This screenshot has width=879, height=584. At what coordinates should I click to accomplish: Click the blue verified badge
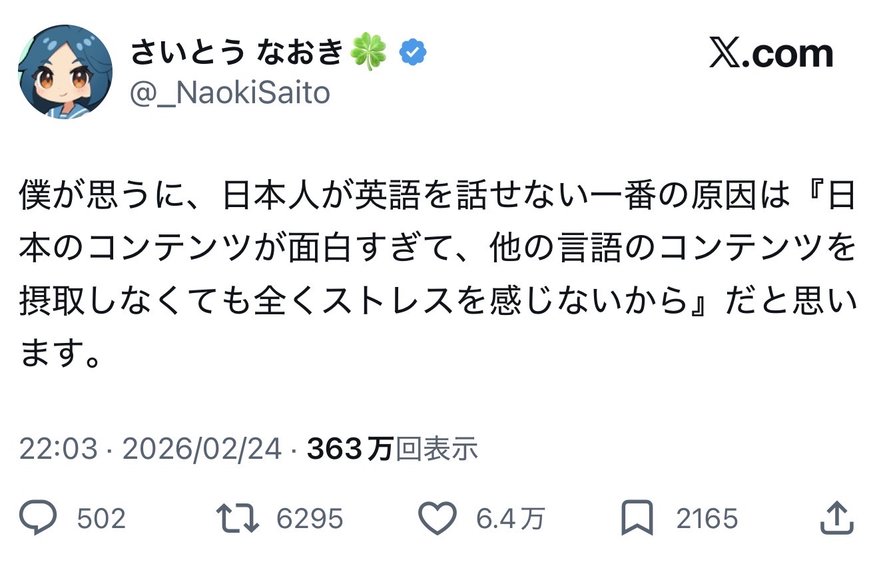[413, 53]
